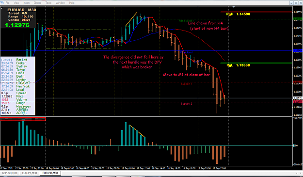
Task: Select the green RgL horizontal line
Action: [256, 63]
